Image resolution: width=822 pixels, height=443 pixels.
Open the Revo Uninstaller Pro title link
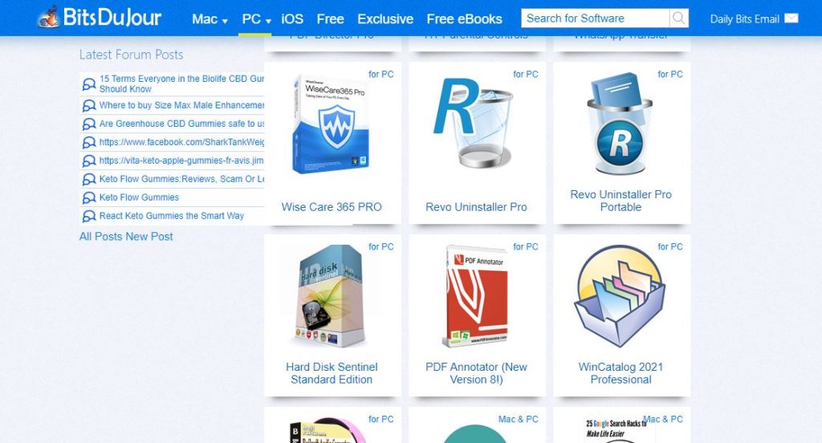pos(476,207)
